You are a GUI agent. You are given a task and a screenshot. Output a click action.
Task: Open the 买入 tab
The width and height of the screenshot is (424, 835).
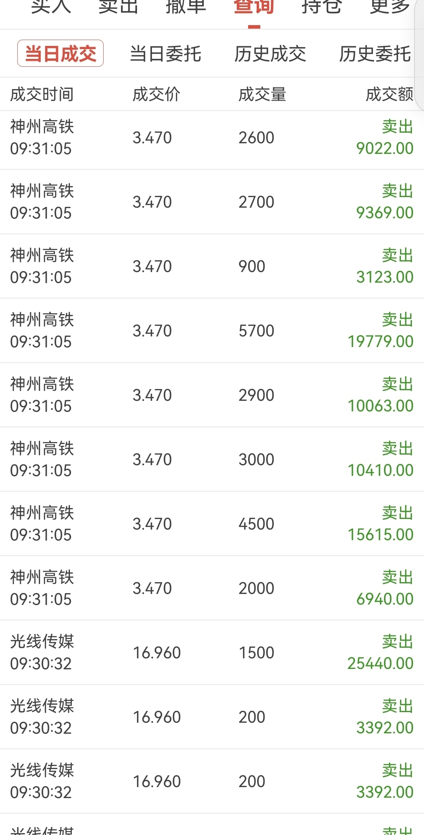click(51, 7)
